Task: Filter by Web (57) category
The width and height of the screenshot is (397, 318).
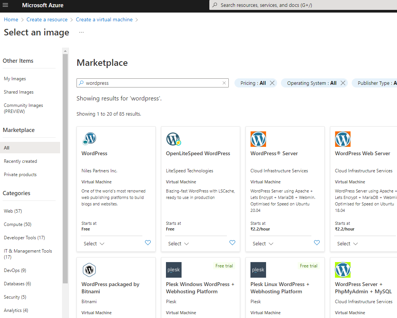Action: pyautogui.click(x=13, y=211)
